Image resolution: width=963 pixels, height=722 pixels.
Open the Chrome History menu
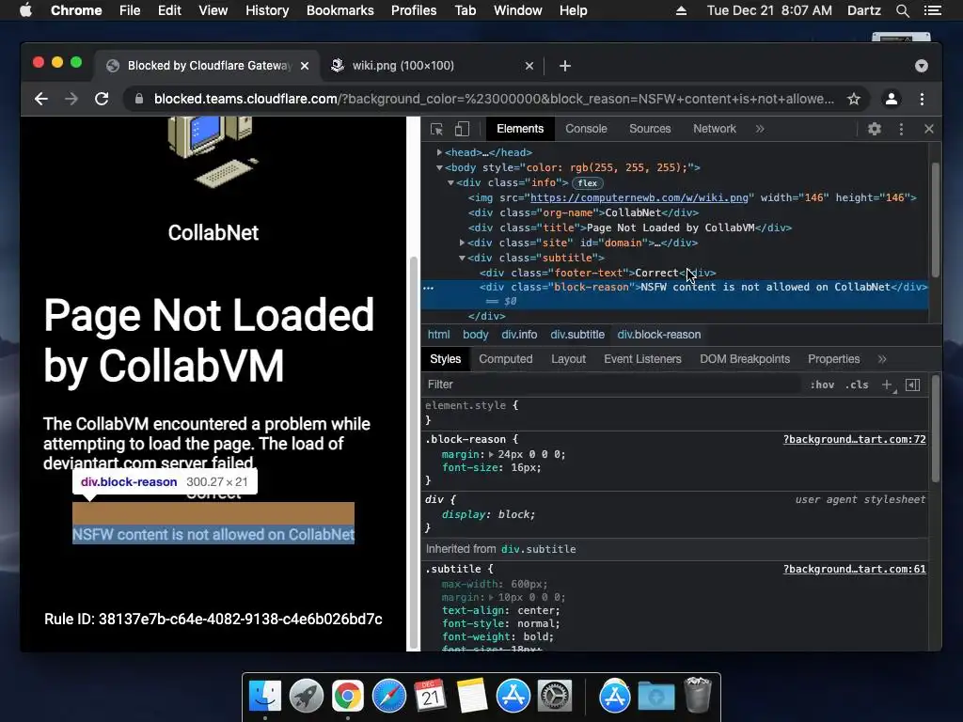click(266, 10)
